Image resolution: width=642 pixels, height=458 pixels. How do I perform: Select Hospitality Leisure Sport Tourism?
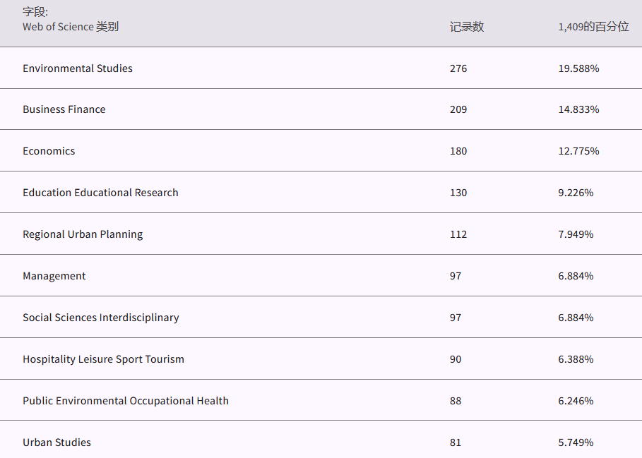point(103,359)
